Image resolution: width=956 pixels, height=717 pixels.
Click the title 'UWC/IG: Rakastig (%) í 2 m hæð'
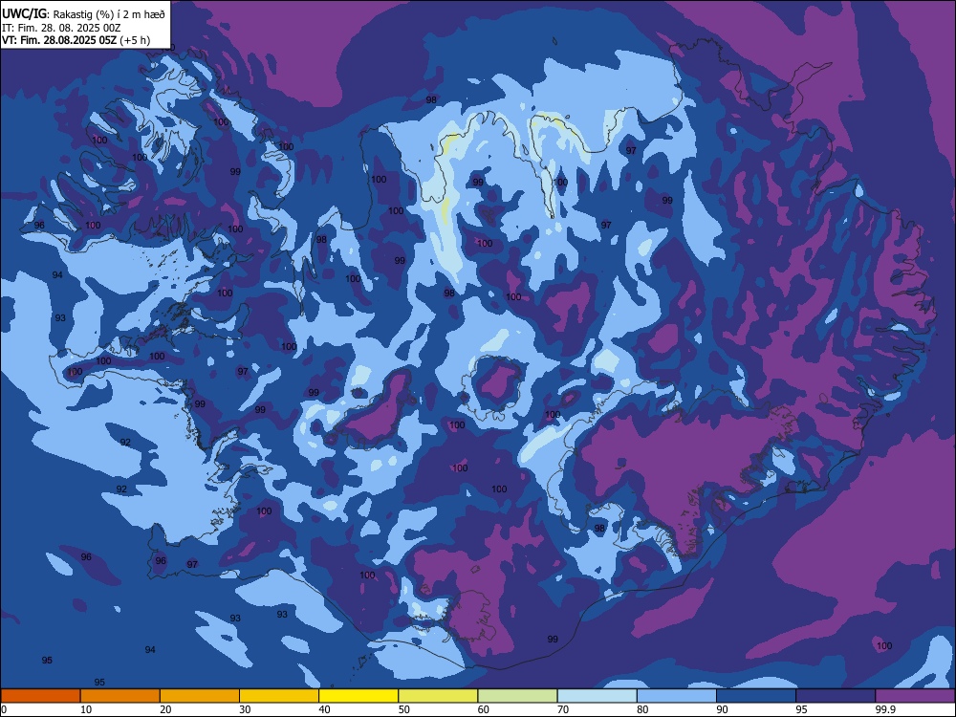point(83,13)
